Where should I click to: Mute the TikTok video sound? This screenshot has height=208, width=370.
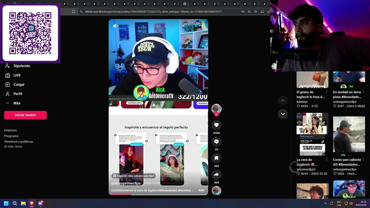(x=115, y=26)
